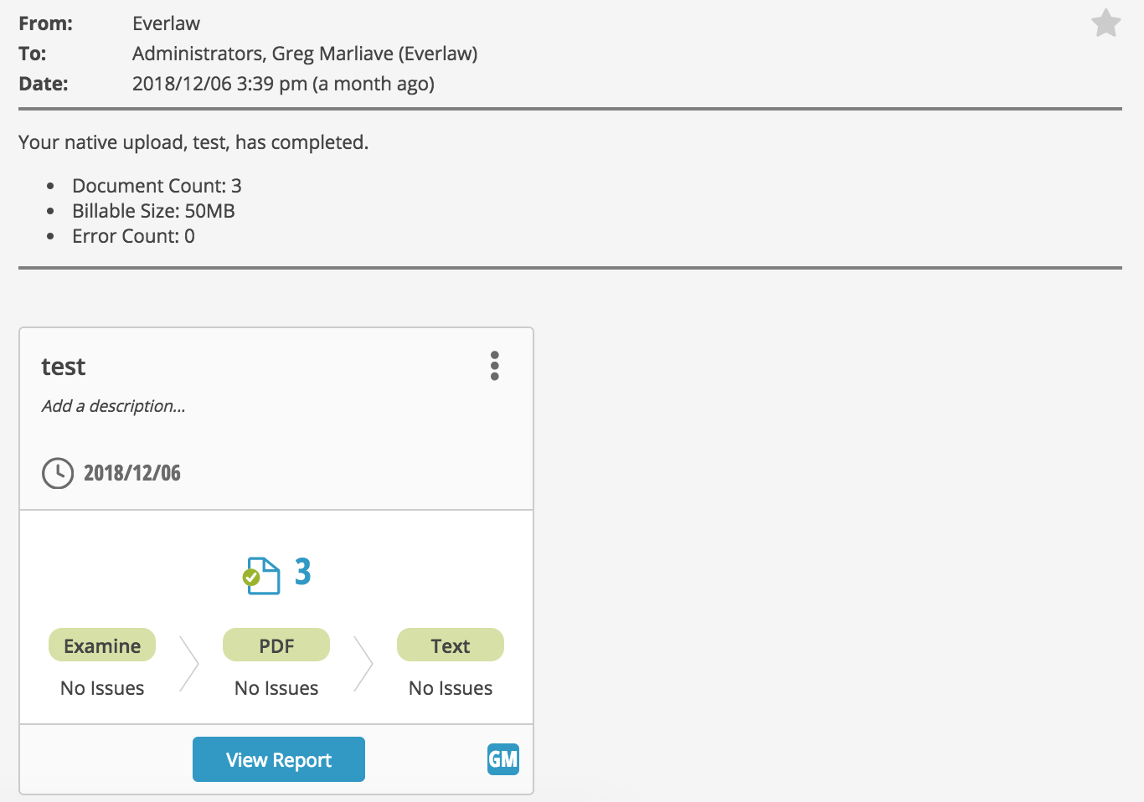
Task: Click the native upload completed message text
Action: point(193,142)
